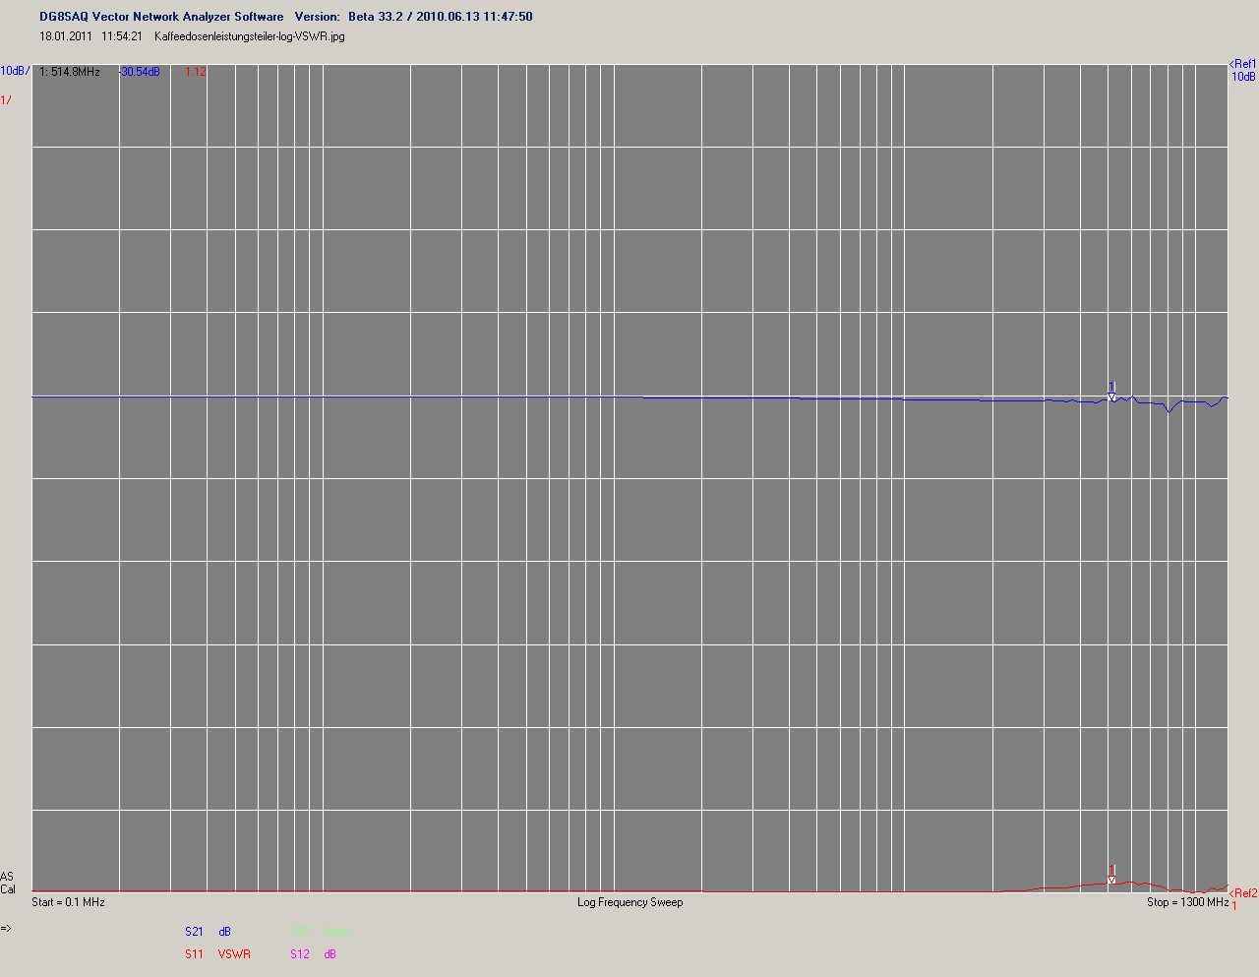
Task: Click the faded green S22 trace label
Action: (300, 932)
